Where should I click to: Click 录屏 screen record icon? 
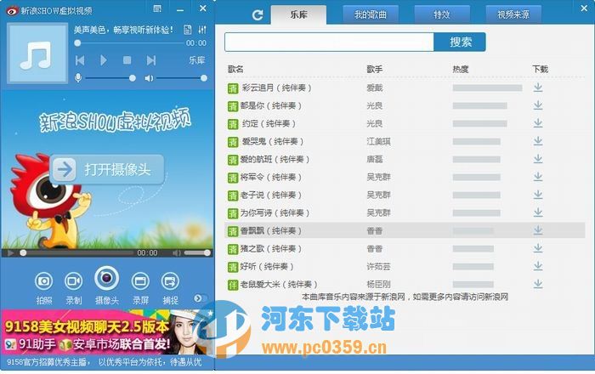(140, 281)
